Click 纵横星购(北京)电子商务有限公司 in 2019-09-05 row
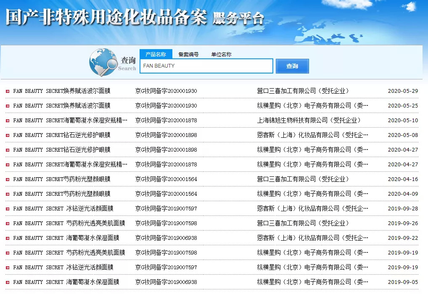The image size is (428, 294). pyautogui.click(x=313, y=282)
